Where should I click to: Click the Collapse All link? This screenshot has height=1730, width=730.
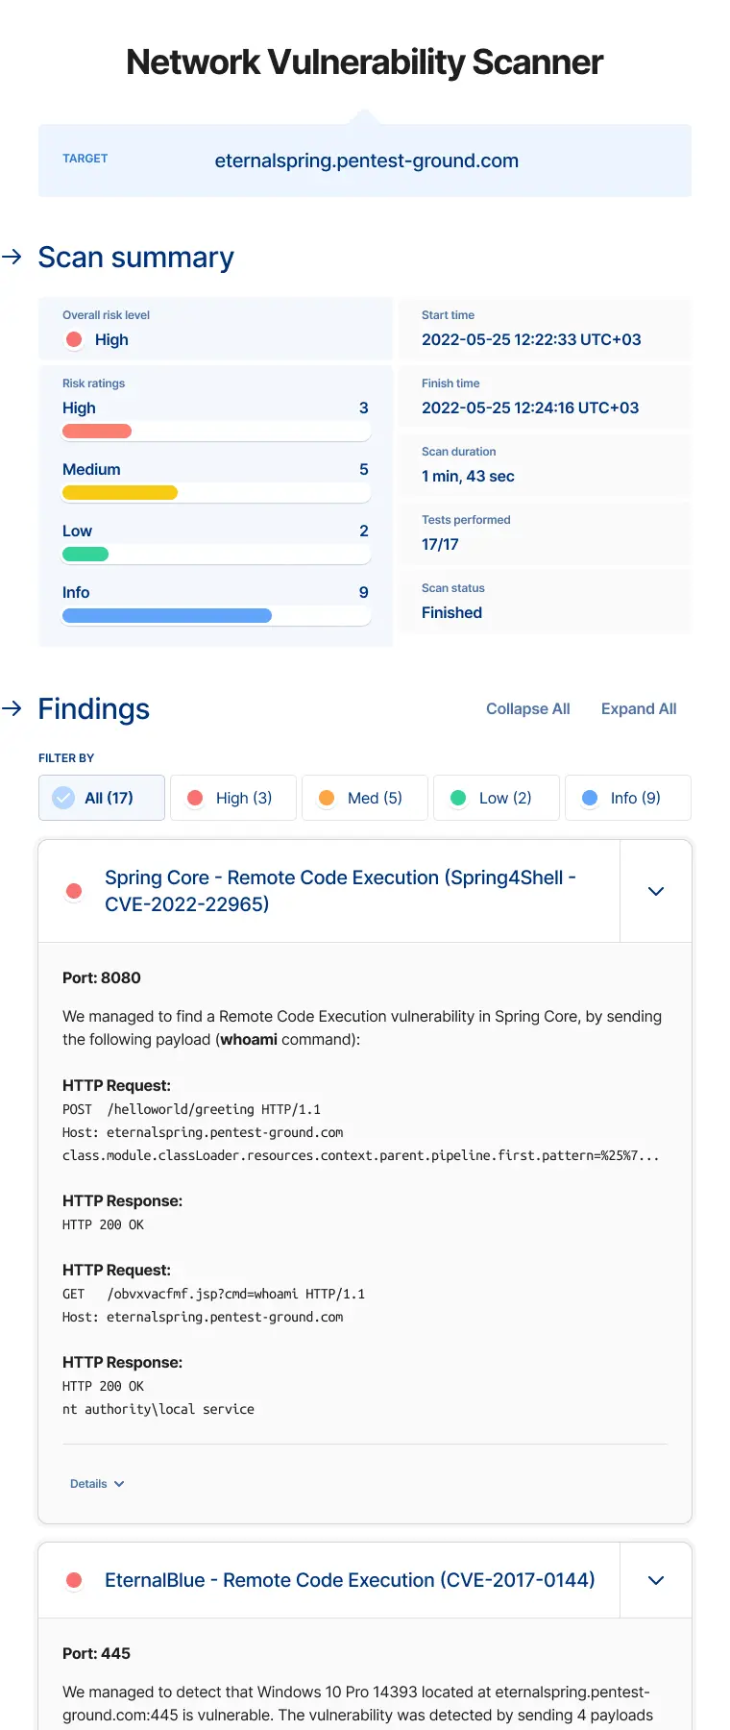527,708
